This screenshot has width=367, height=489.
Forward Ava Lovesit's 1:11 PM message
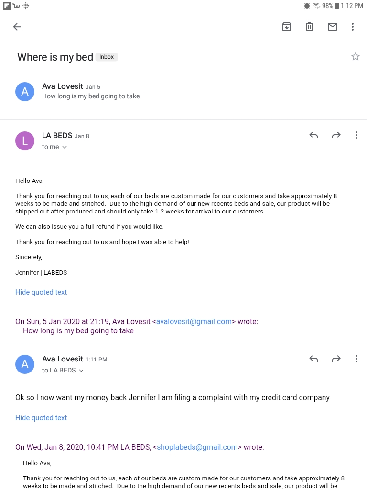(x=336, y=359)
